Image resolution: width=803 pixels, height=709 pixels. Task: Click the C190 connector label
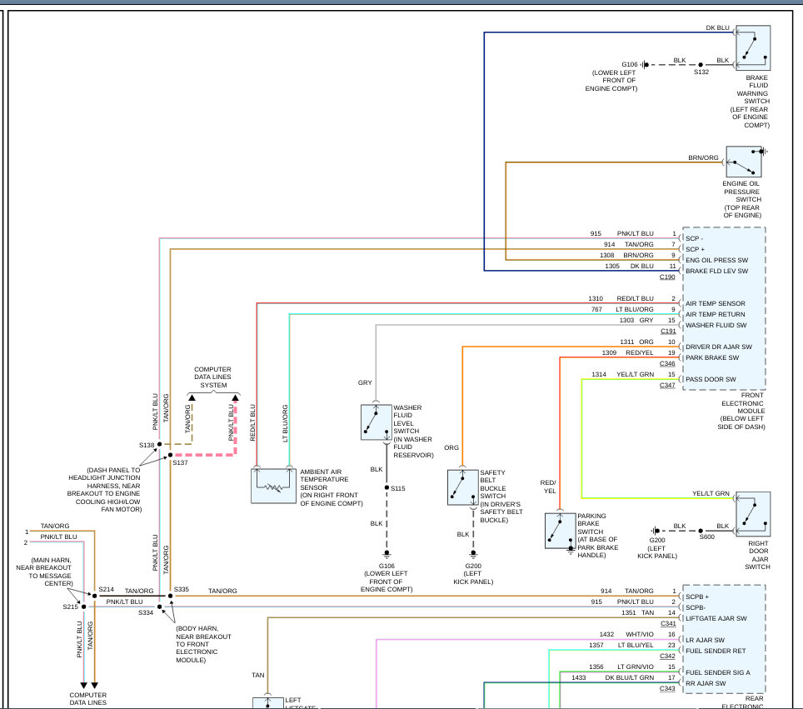click(667, 277)
